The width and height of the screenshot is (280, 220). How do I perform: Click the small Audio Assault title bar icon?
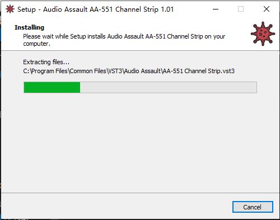(x=10, y=9)
